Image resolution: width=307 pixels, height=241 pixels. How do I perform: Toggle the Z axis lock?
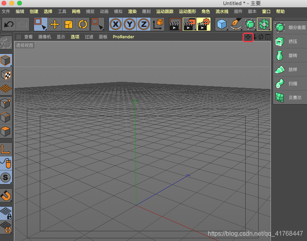(x=143, y=24)
